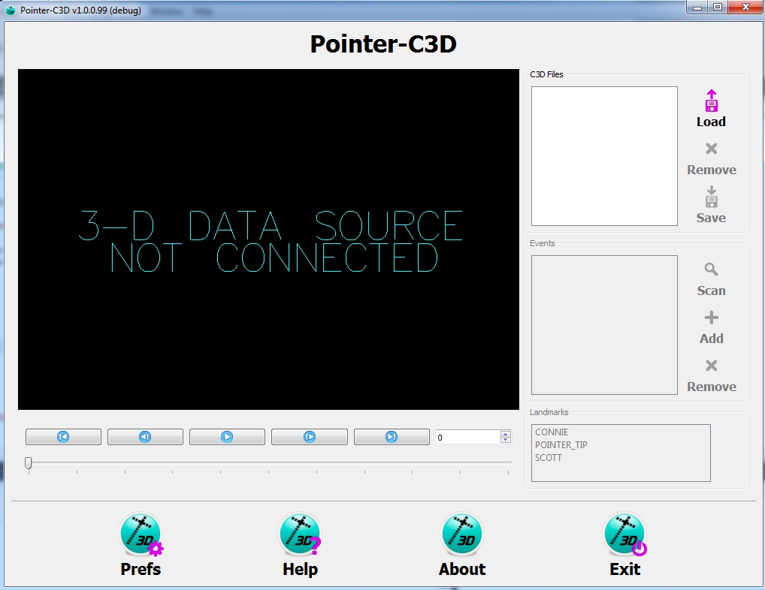
Task: Select POINTER_TIP landmark
Action: pos(561,445)
